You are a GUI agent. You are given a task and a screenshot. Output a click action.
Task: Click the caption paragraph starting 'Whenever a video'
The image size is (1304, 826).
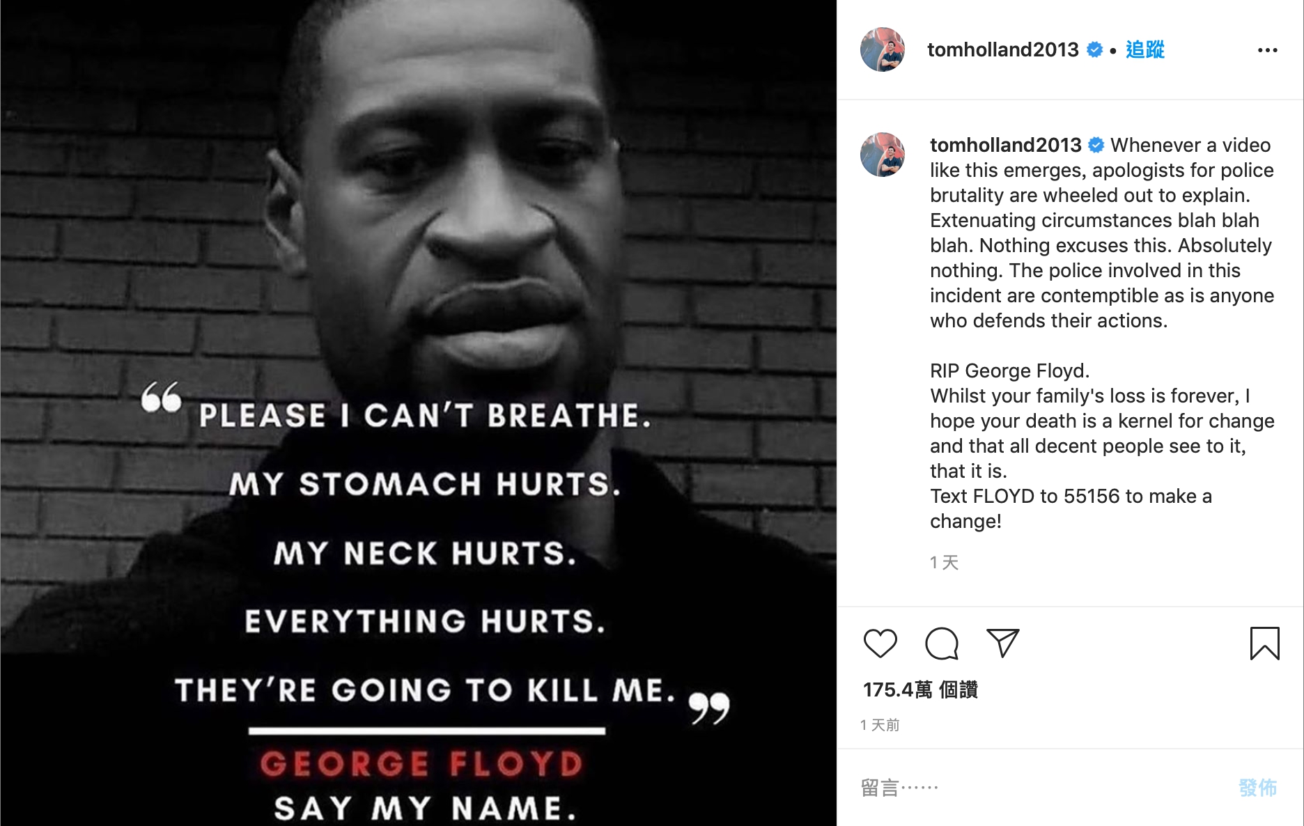coord(1101,233)
